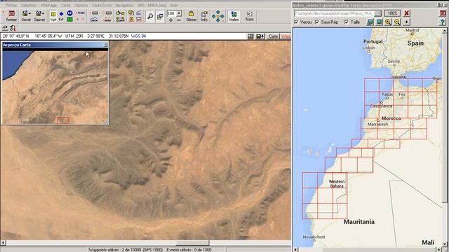Click the map folder path field
This screenshot has width=449, height=252.
pos(335,13)
